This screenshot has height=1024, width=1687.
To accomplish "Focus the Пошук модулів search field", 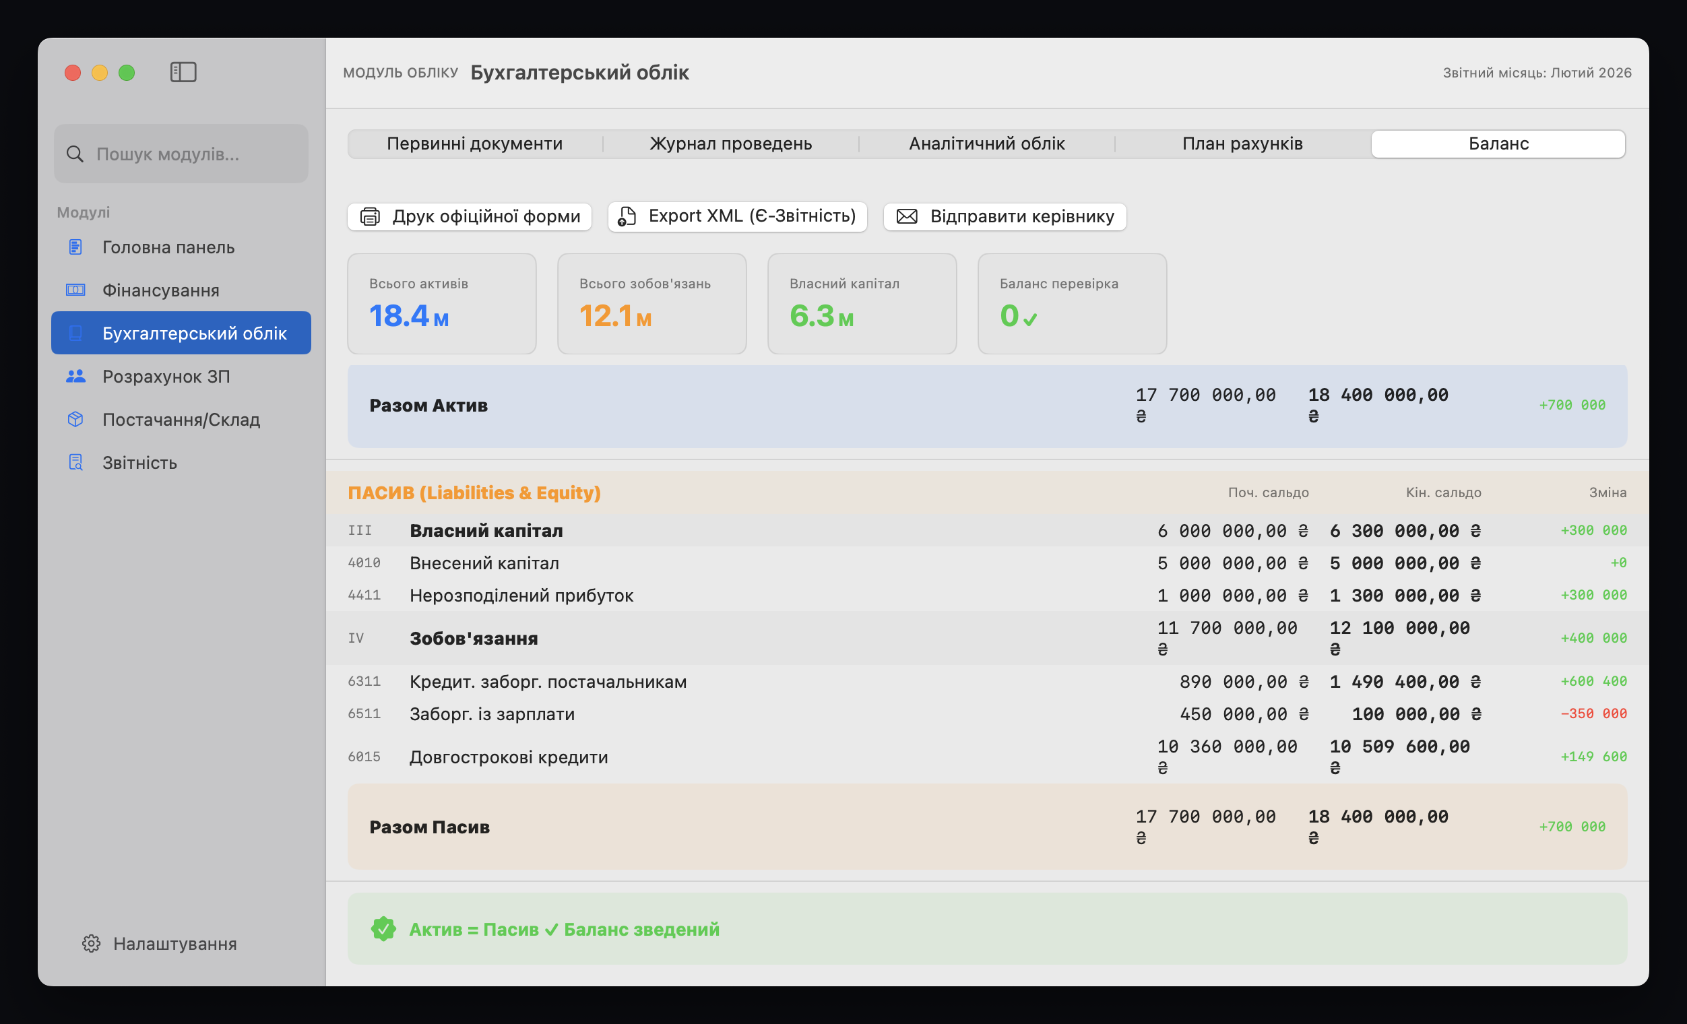I will [x=181, y=154].
